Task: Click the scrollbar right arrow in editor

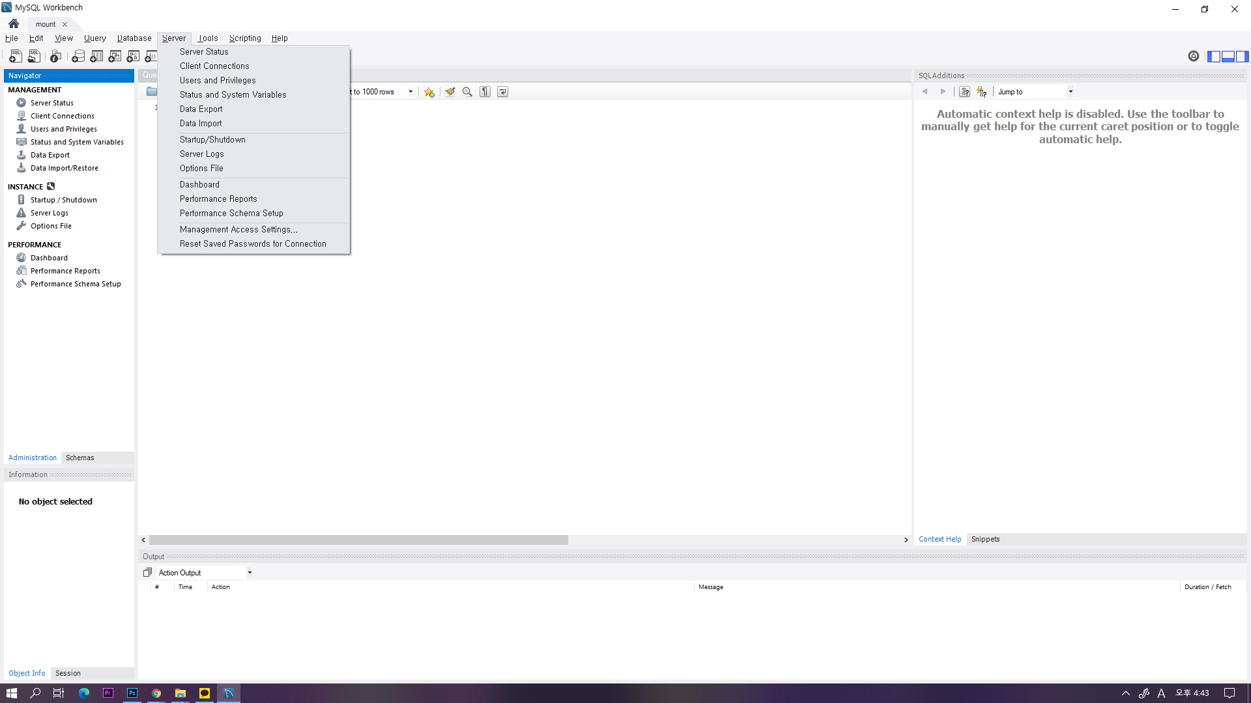Action: coord(906,540)
